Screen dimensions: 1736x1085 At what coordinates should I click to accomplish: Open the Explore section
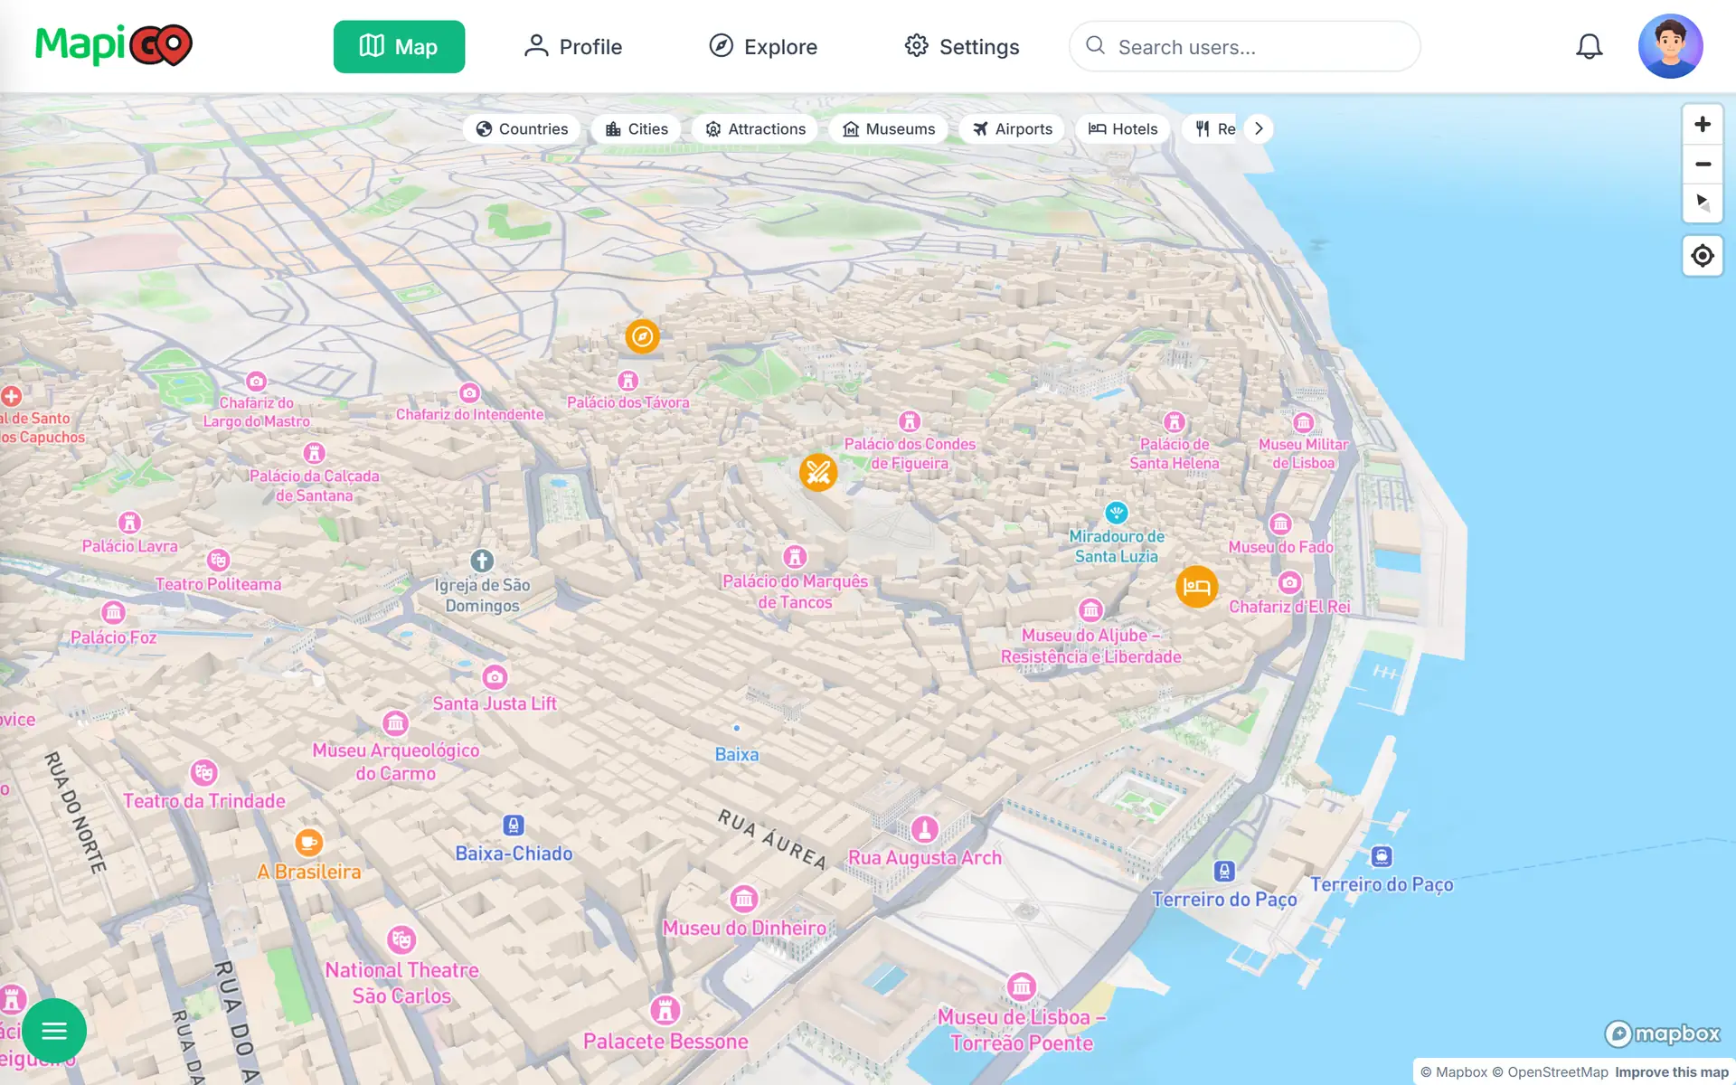click(x=763, y=46)
